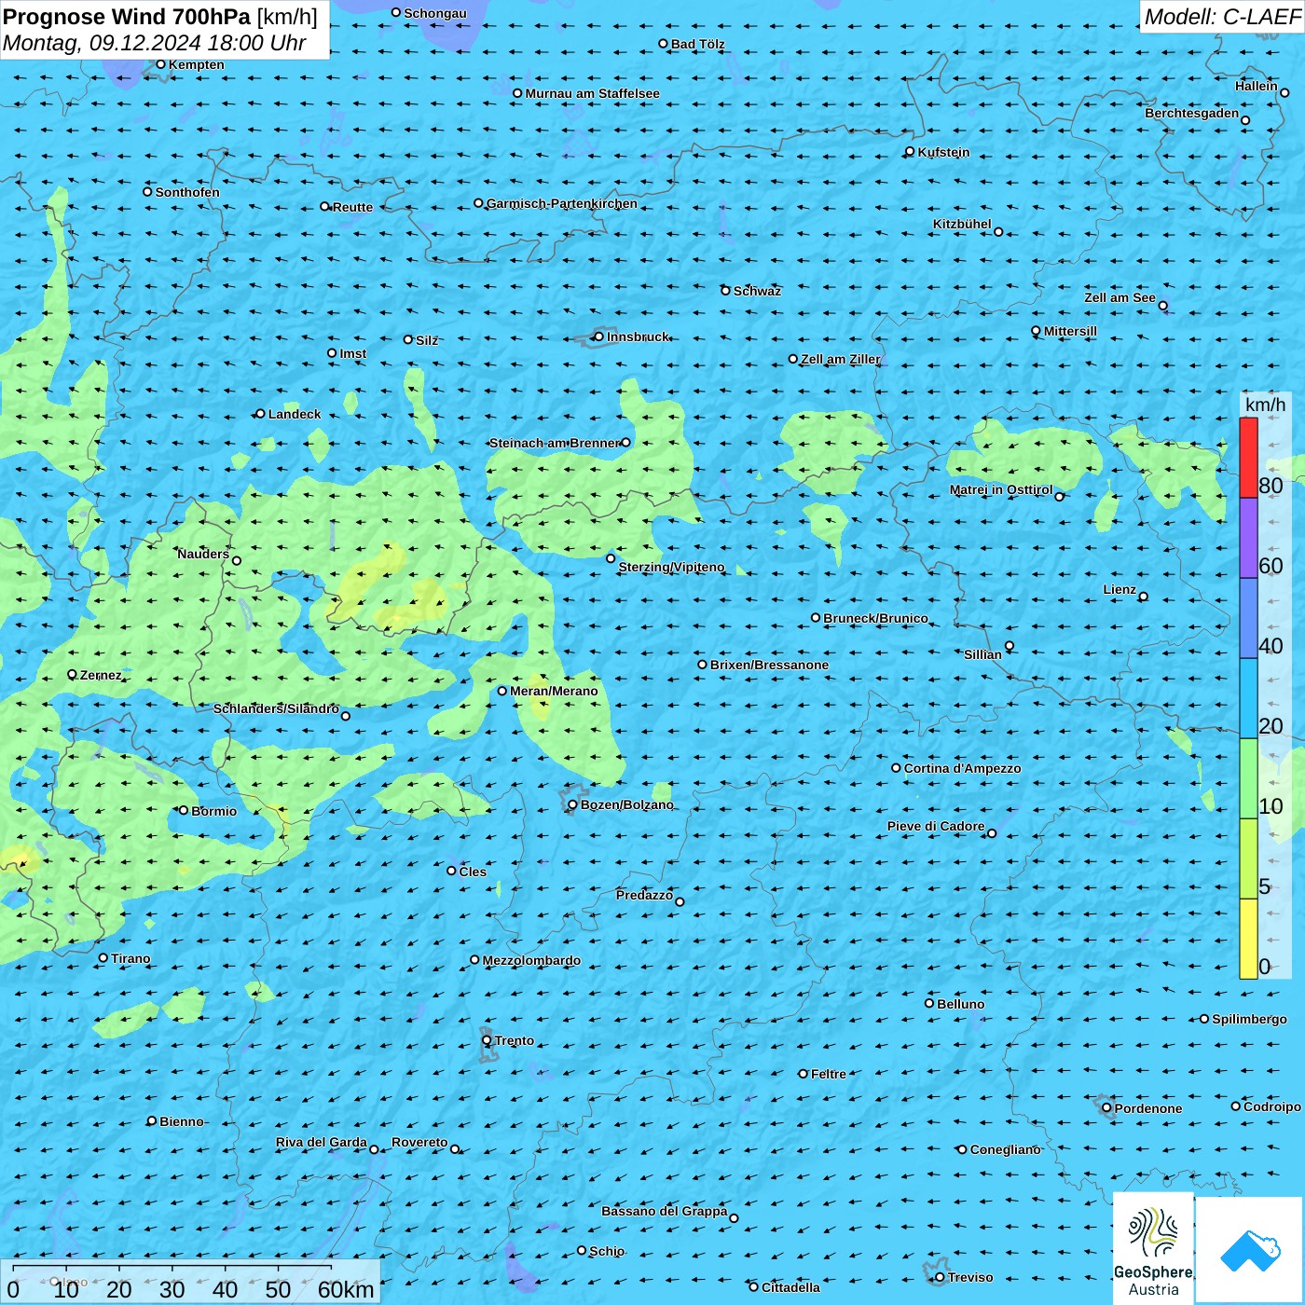Click the 'Mittersill' label
Viewport: 1305px width, 1305px height.
click(1070, 331)
